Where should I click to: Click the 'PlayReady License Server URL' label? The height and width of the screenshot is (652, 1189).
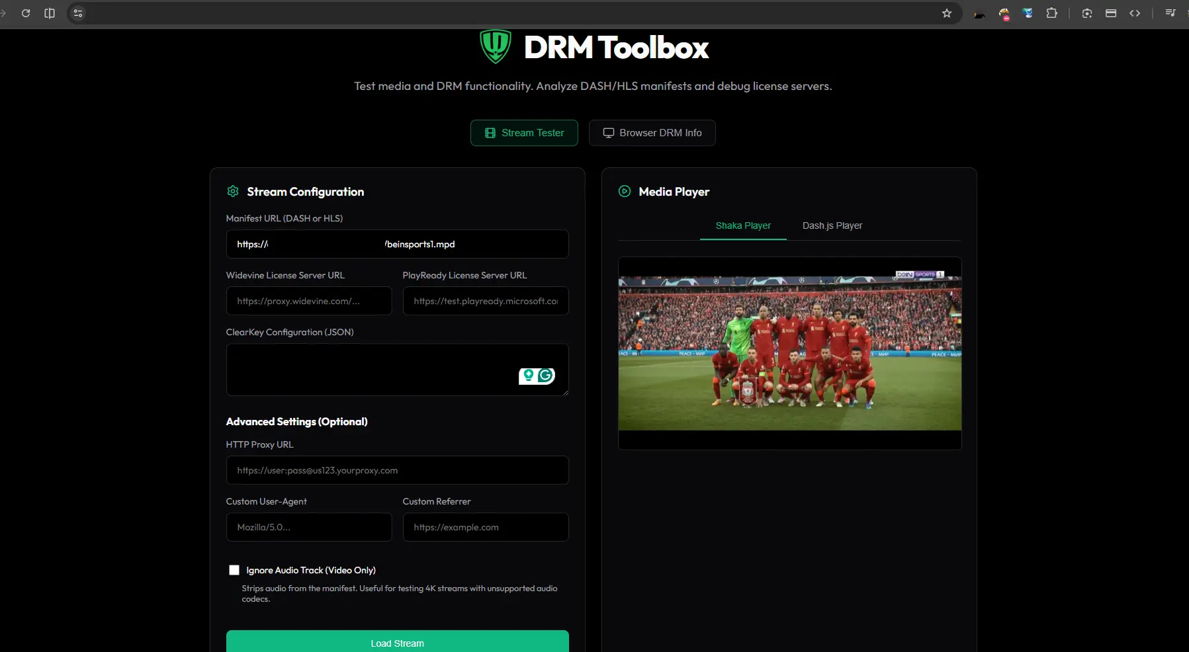pyautogui.click(x=464, y=275)
